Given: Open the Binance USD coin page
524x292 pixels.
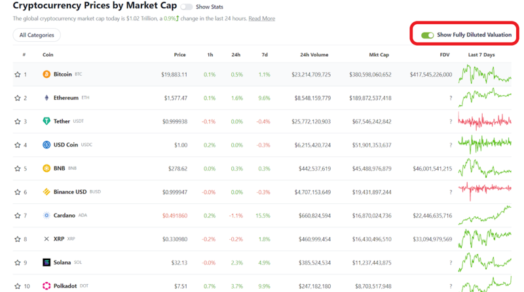Looking at the screenshot, I should pyautogui.click(x=70, y=191).
